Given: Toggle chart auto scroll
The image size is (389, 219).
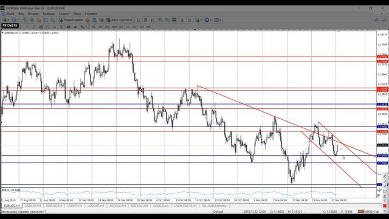Looking at the screenshot, I should [182, 20].
